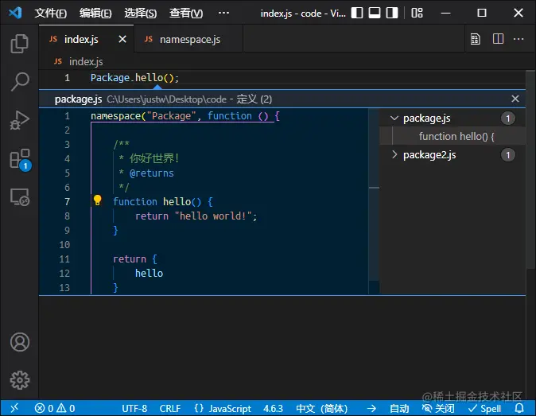Click line 7 'function hello()' in peek
536x416 pixels.
coord(163,201)
